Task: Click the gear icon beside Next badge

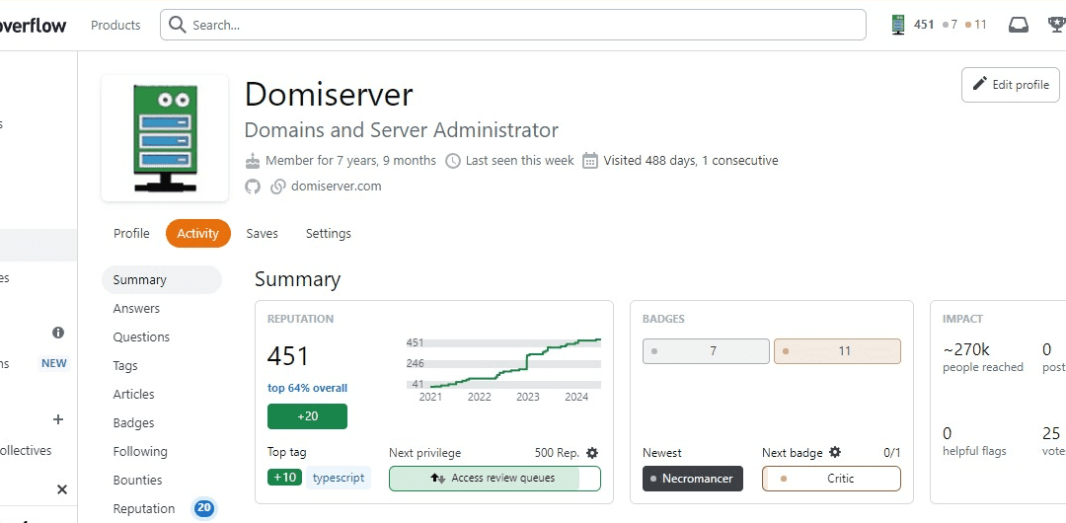Action: (x=835, y=453)
